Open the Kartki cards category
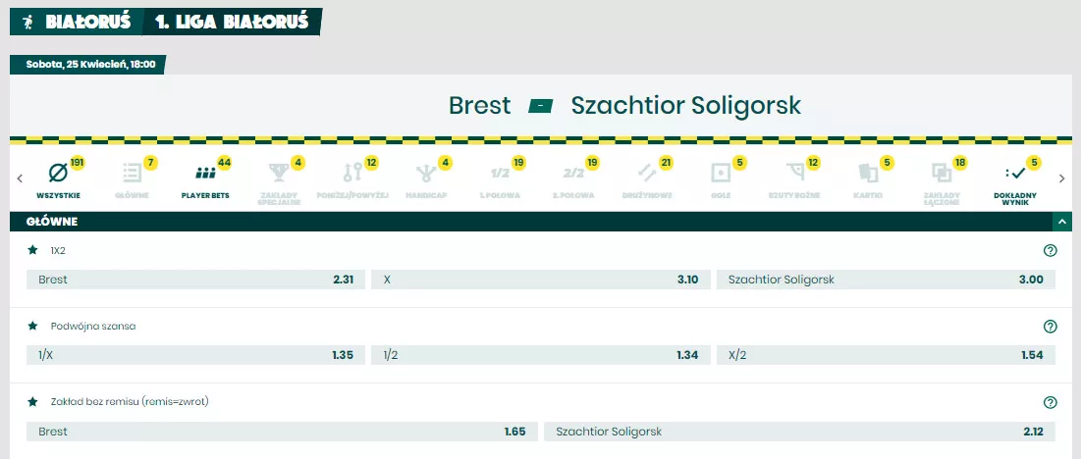 867,175
